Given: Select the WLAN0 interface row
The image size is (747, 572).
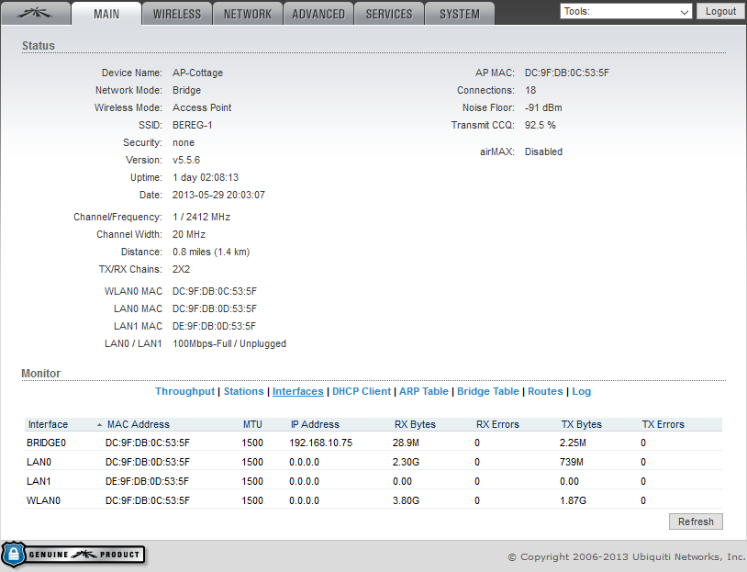Looking at the screenshot, I should (373, 500).
